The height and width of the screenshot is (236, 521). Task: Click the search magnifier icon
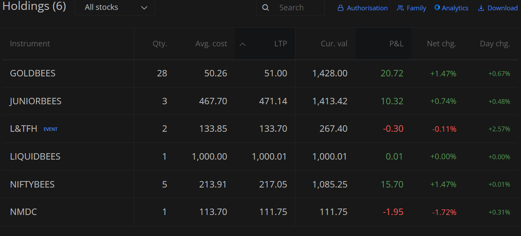pos(266,8)
